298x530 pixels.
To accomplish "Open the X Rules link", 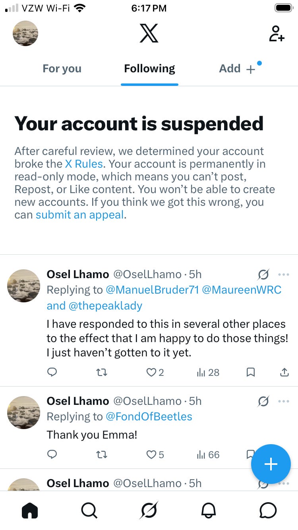I will point(84,164).
